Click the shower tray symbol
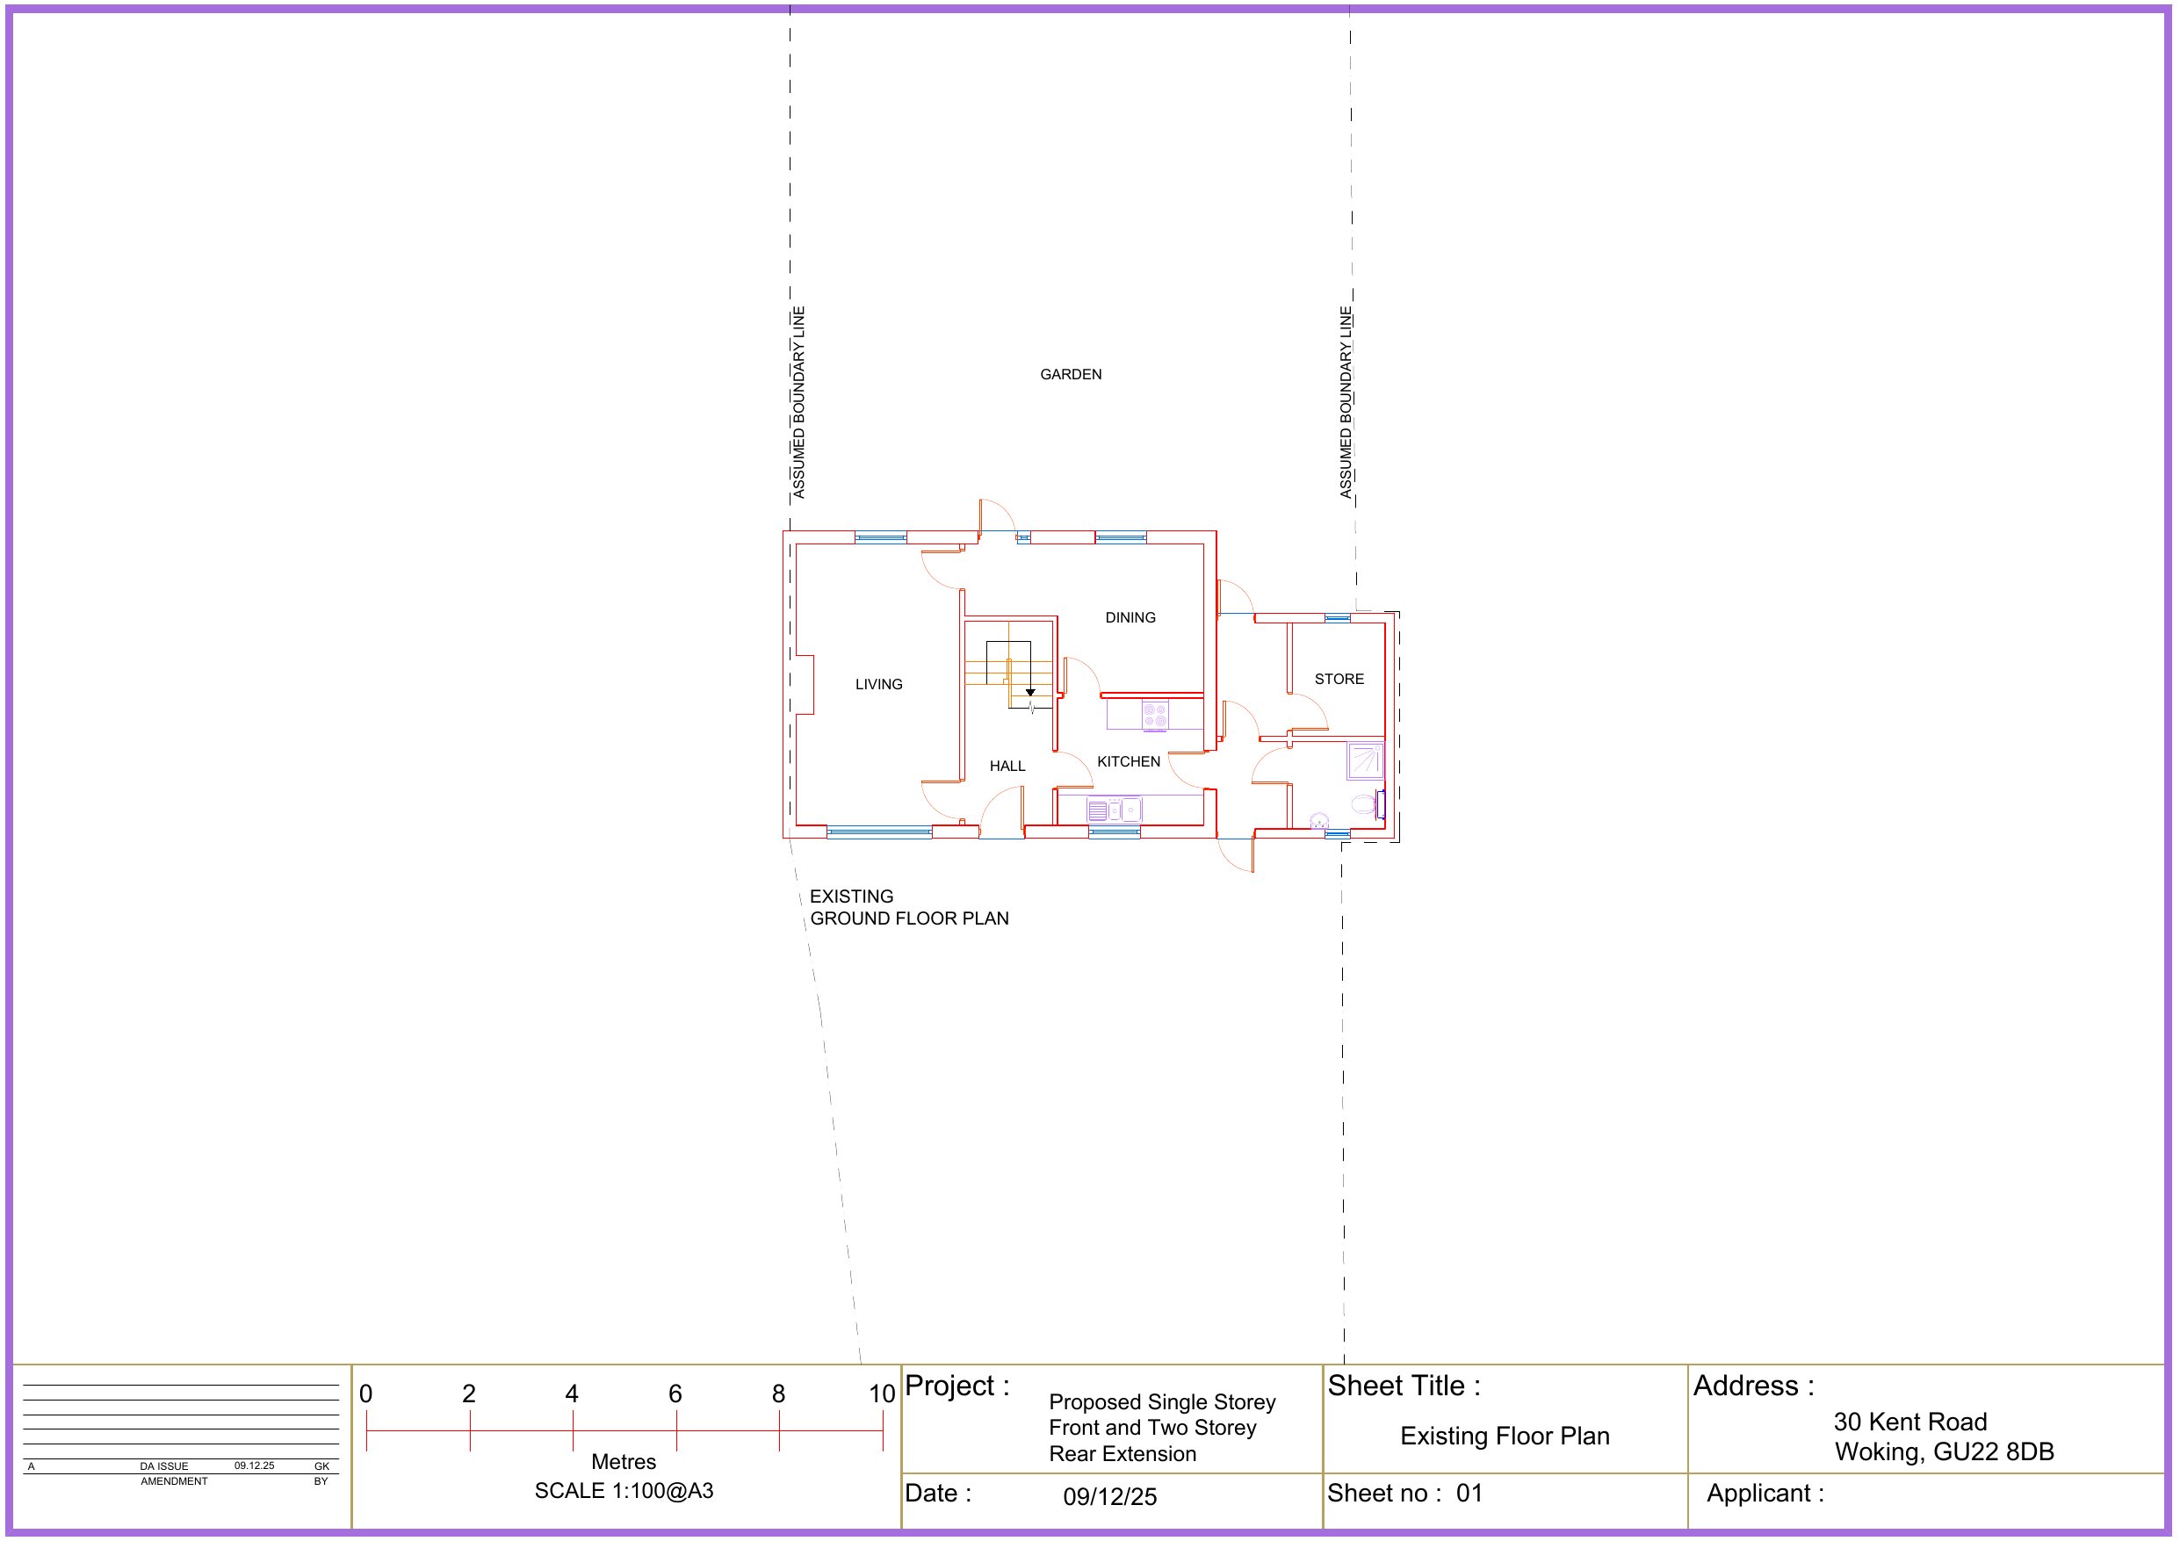The height and width of the screenshot is (1541, 2180). (1365, 760)
